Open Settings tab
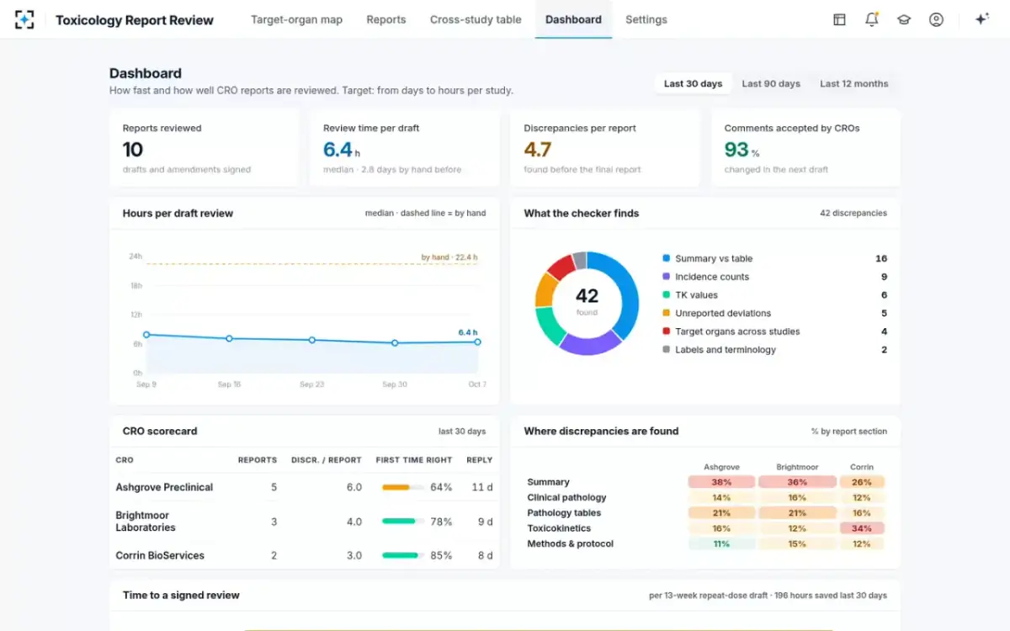Viewport: 1010px width, 631px height. [x=646, y=19]
